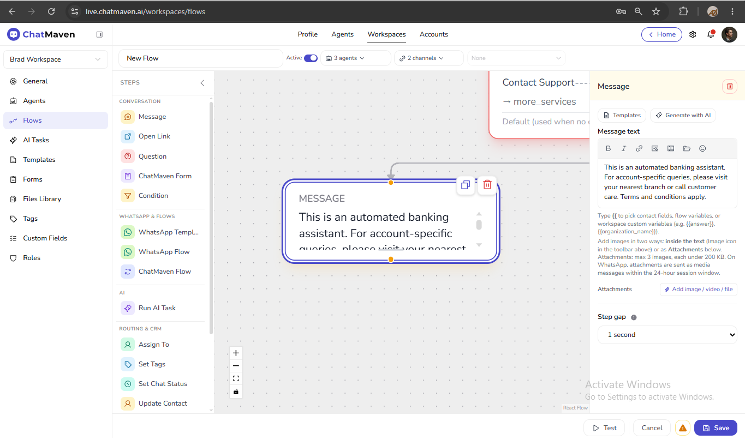Click the Cancel button

pos(652,428)
